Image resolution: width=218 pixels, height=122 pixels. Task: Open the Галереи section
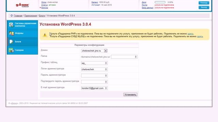(22, 50)
